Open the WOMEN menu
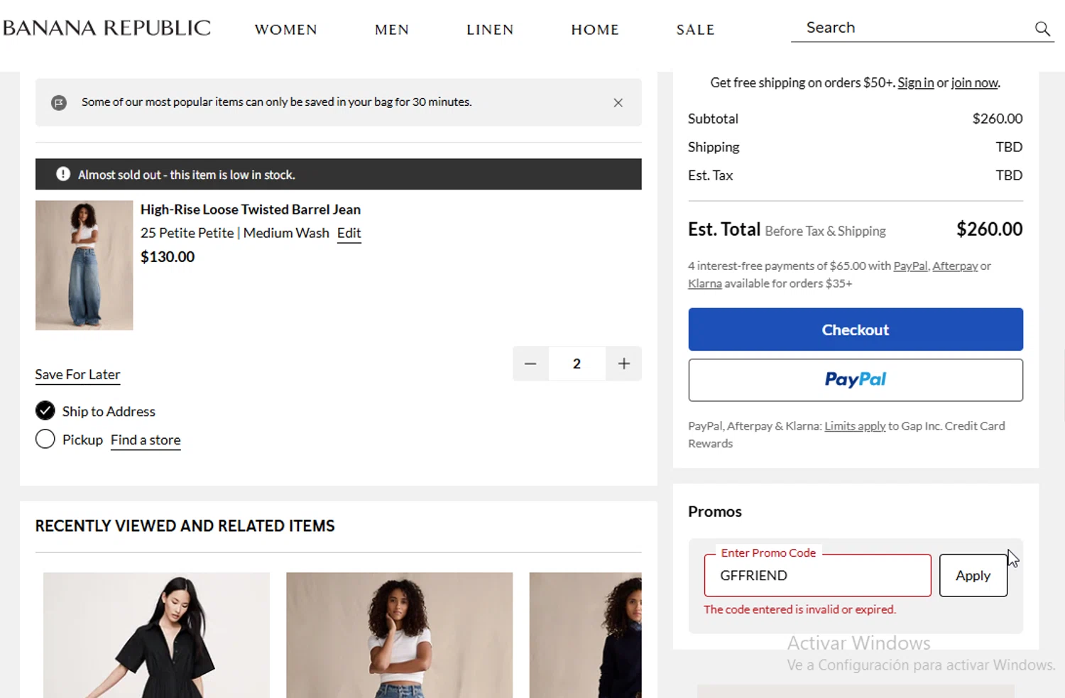 pyautogui.click(x=285, y=29)
